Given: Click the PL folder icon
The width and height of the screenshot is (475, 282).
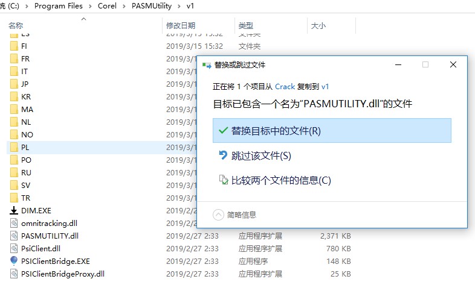Looking at the screenshot, I should (15, 147).
